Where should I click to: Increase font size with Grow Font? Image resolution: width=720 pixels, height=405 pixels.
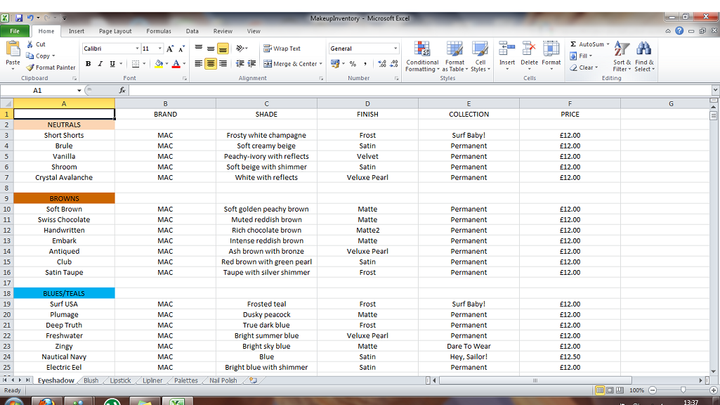point(171,49)
